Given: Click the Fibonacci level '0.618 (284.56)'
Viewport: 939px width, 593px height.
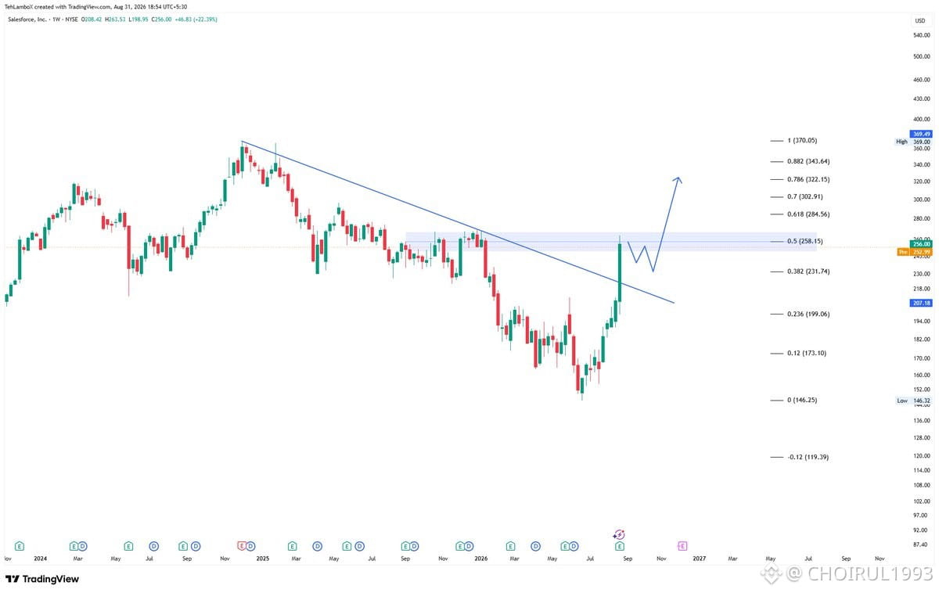Looking at the screenshot, I should pos(808,214).
